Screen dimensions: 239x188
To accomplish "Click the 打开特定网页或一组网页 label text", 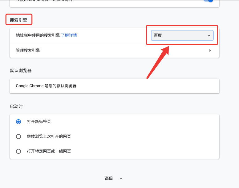I will [x=49, y=151].
